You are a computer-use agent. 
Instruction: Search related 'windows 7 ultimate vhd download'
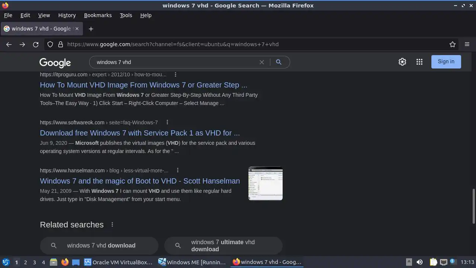pos(223,245)
